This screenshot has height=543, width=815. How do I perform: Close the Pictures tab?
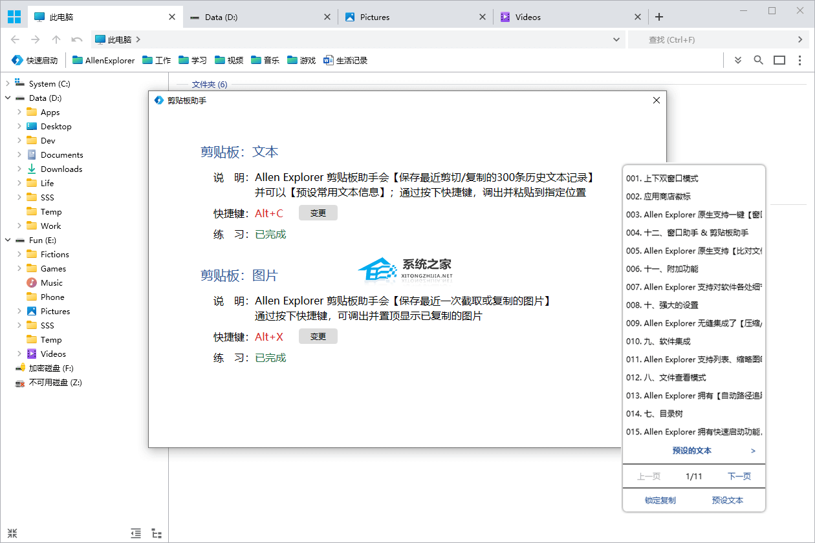[x=483, y=17]
